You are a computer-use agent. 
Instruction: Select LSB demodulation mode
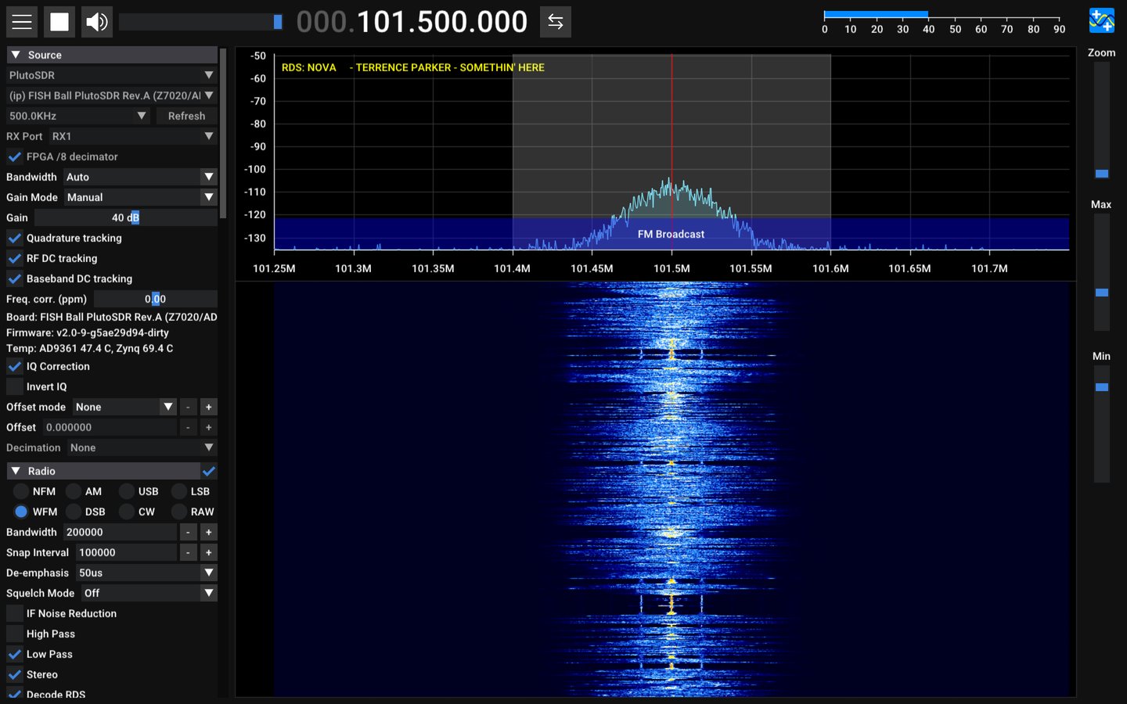click(x=179, y=491)
